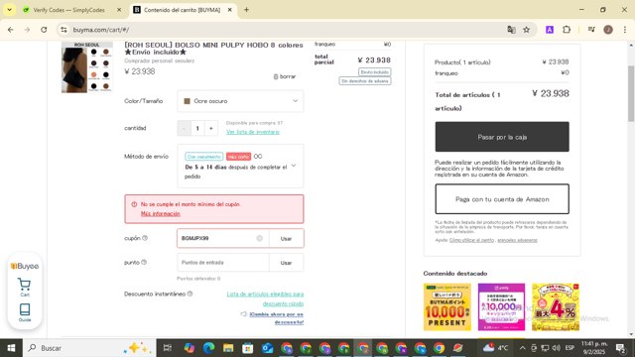Click the Windows taskbar Buscar search box

(90, 348)
